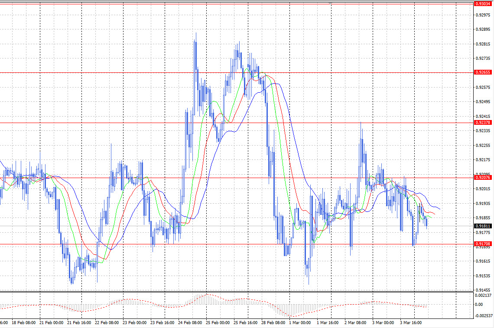Viewport: 494px width, 328px height.
Task: Select the red 0.93034 level price tag
Action: pyautogui.click(x=483, y=4)
